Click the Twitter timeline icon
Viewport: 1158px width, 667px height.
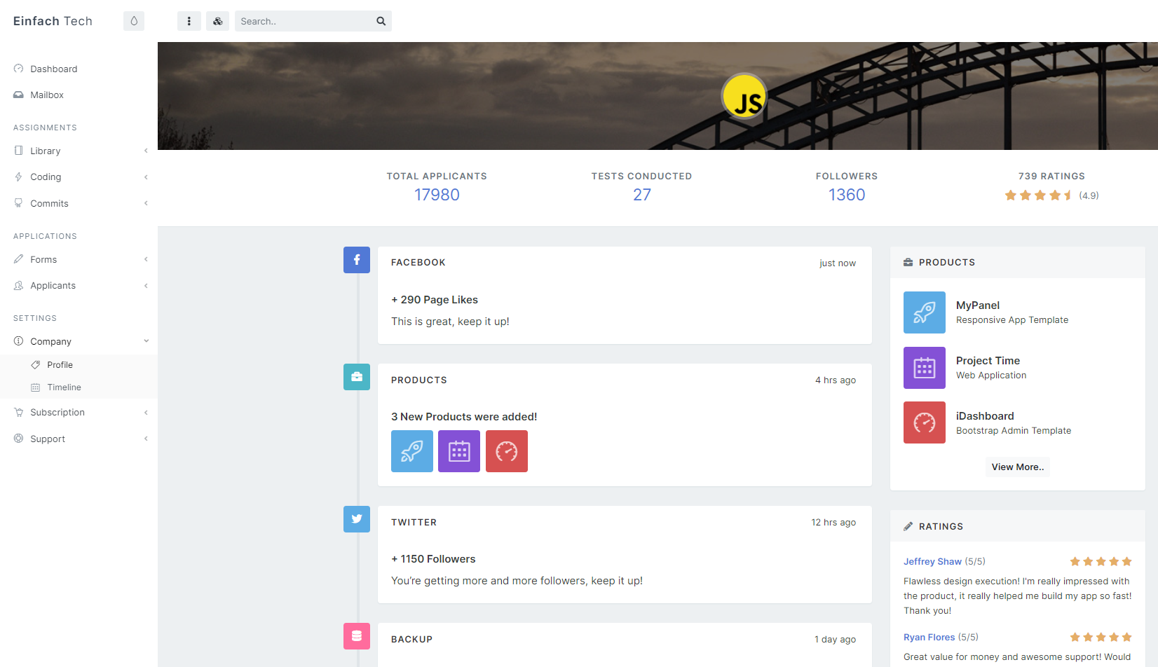click(x=357, y=519)
